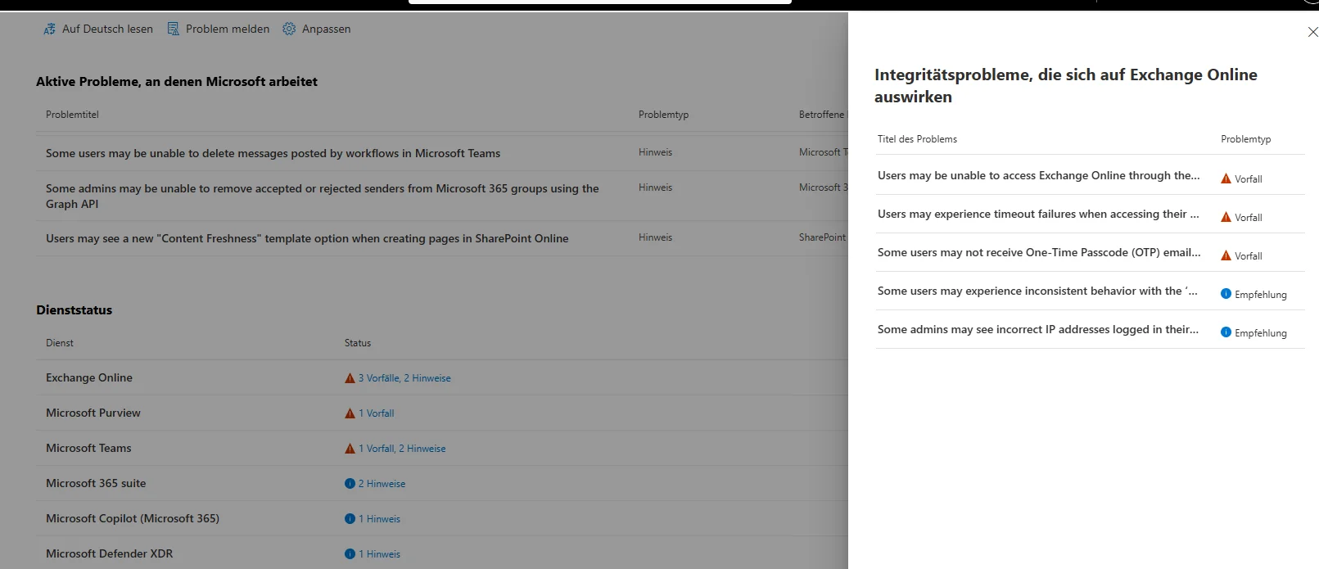Open '1 Hinweis' link for Microsoft Defender XDR

click(x=379, y=554)
